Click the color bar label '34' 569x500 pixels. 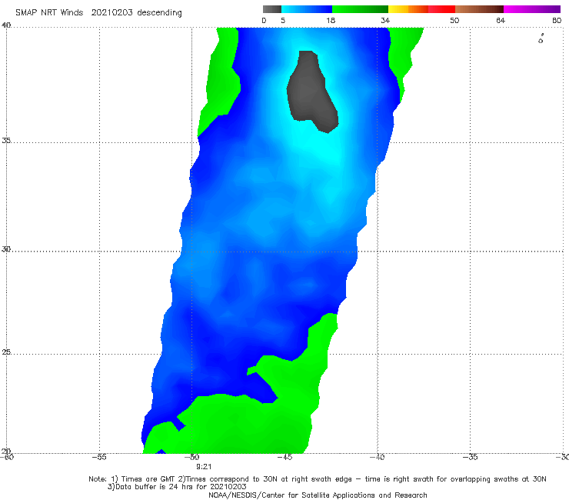tap(385, 21)
